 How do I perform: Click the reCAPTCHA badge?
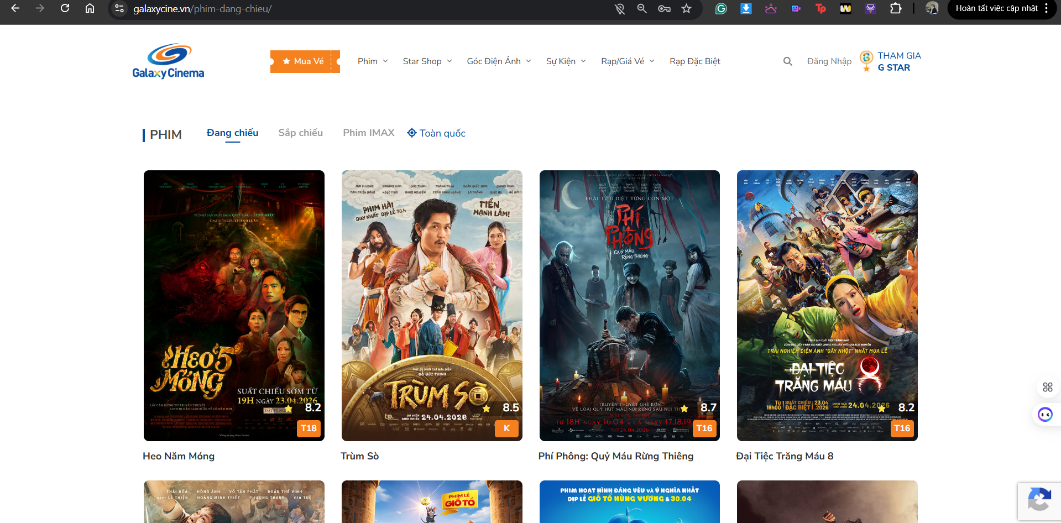[x=1039, y=501]
